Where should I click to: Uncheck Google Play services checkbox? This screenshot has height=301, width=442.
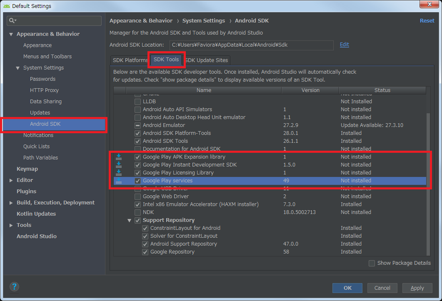pyautogui.click(x=137, y=181)
